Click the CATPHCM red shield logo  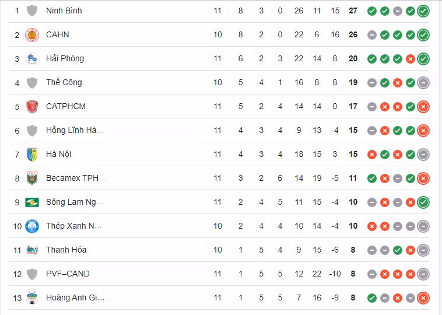(32, 107)
